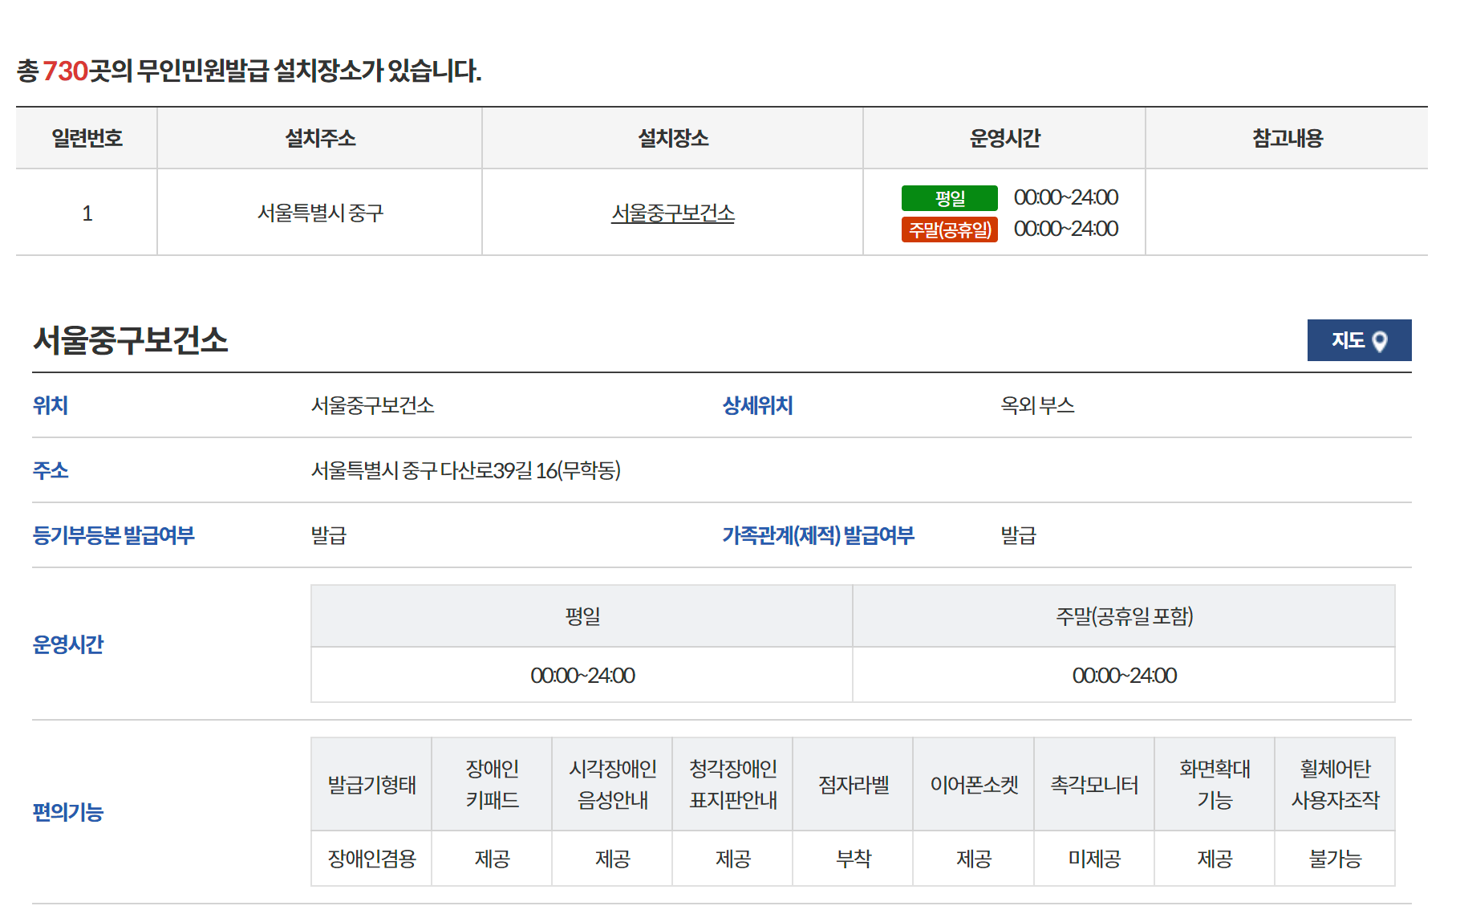Screen dimensions: 1460x910
Task: Click the 지도 button
Action: [1360, 340]
